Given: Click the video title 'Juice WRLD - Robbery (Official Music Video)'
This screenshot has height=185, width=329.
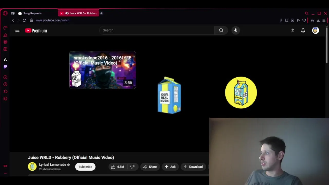Looking at the screenshot, I should [x=71, y=158].
